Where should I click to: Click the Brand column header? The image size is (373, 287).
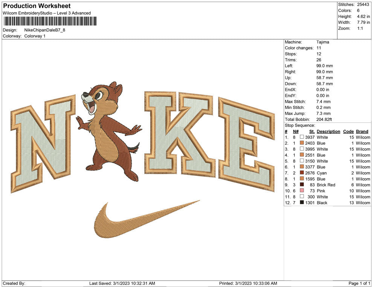(362, 131)
